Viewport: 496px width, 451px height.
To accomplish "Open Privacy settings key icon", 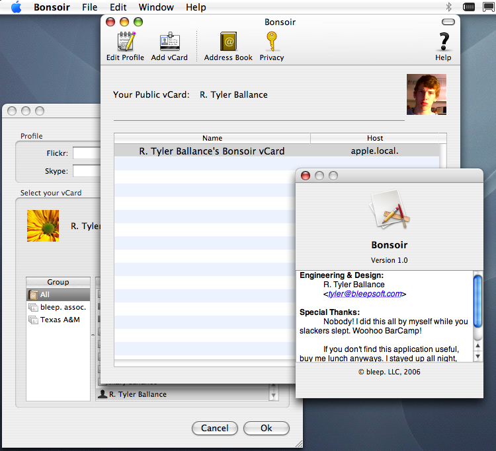I will click(272, 46).
